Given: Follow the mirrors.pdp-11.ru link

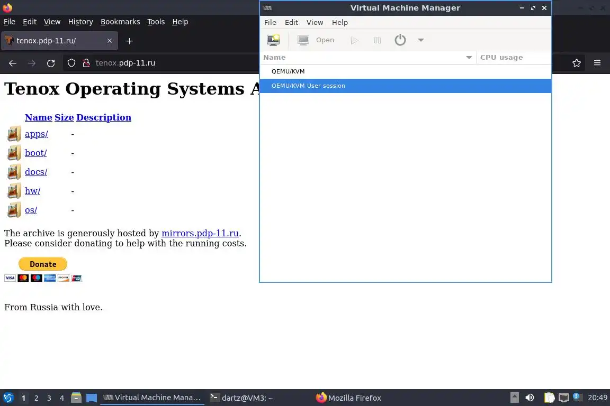Looking at the screenshot, I should [200, 233].
